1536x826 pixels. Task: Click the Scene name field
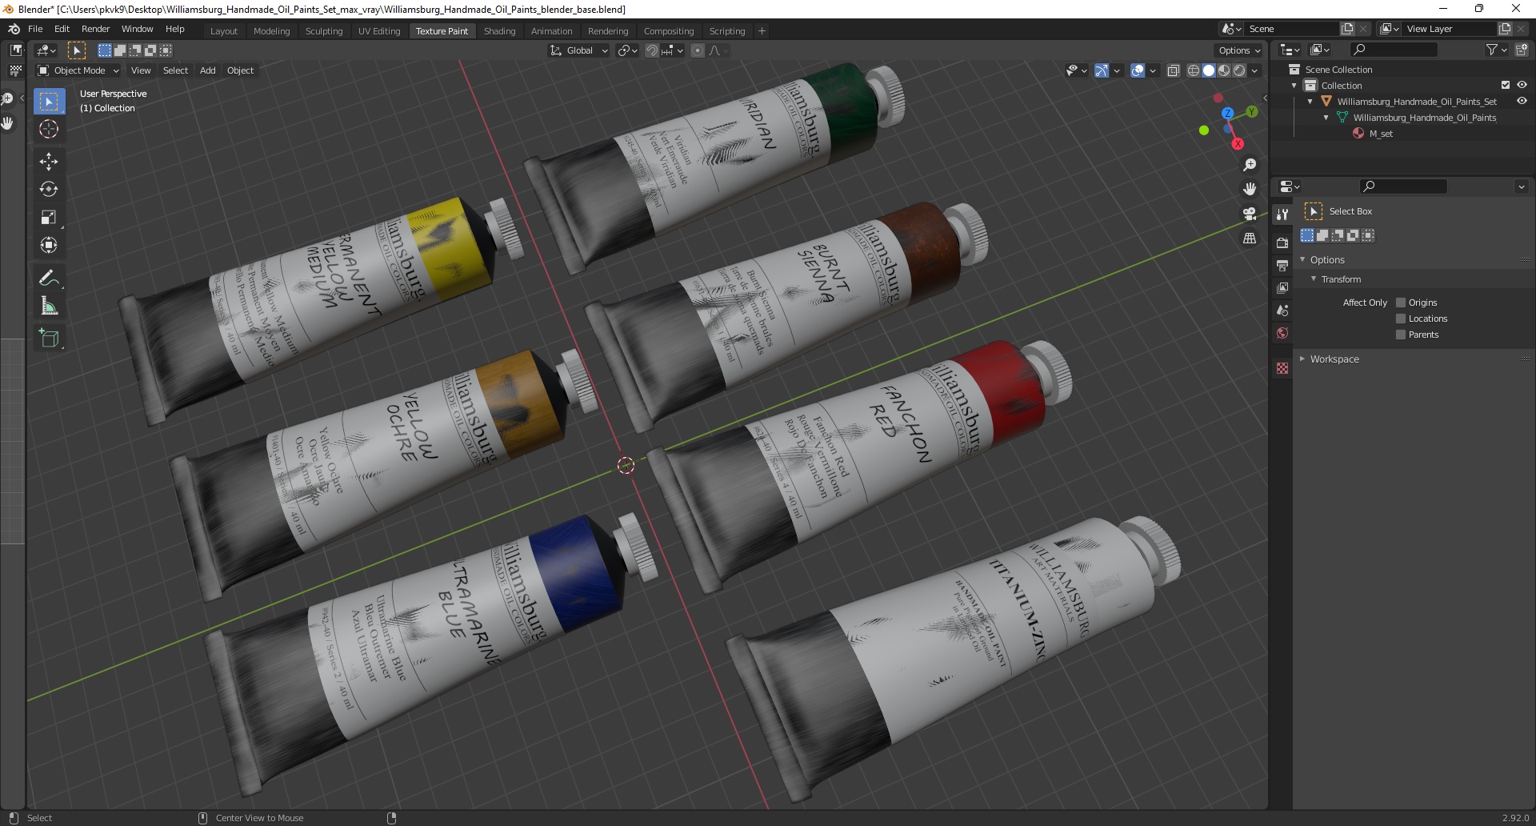(1291, 29)
